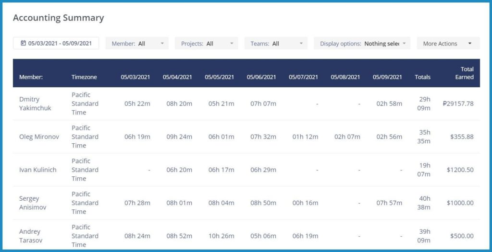
Task: Click the 05h 06m time cell
Action: [263, 236]
